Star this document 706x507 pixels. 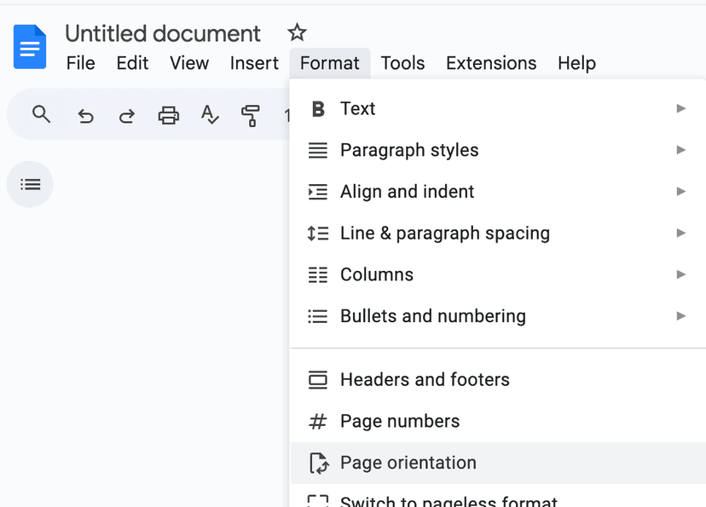click(296, 32)
